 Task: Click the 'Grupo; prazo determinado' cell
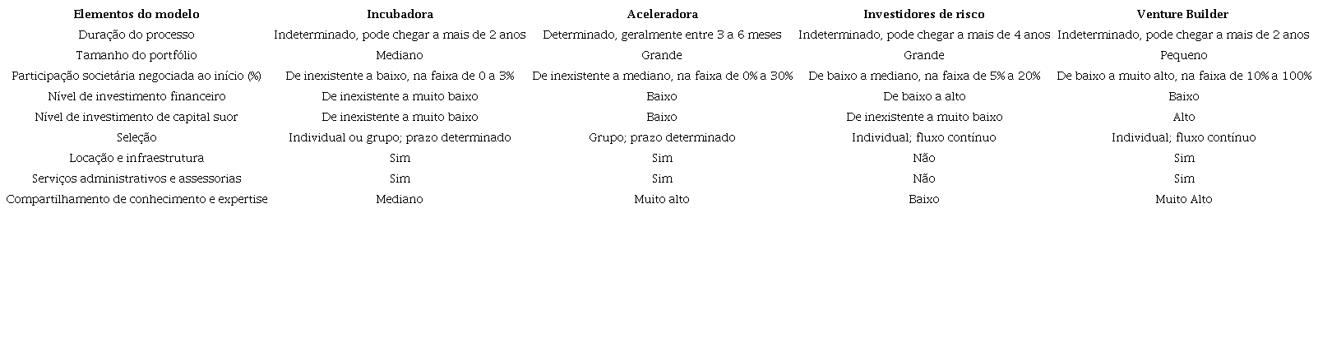[662, 137]
